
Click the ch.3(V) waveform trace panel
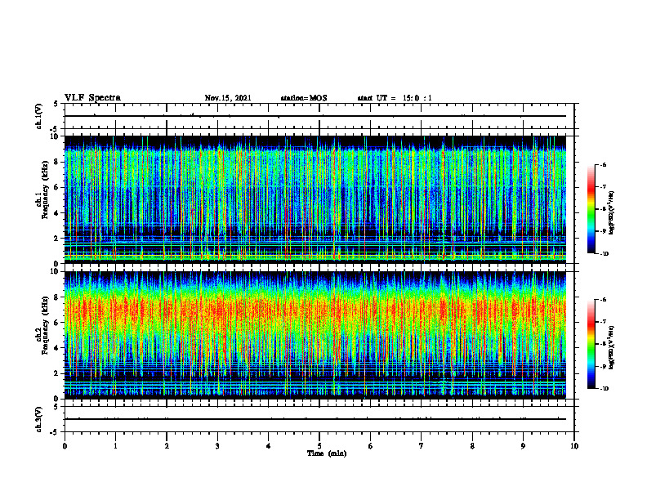319,419
